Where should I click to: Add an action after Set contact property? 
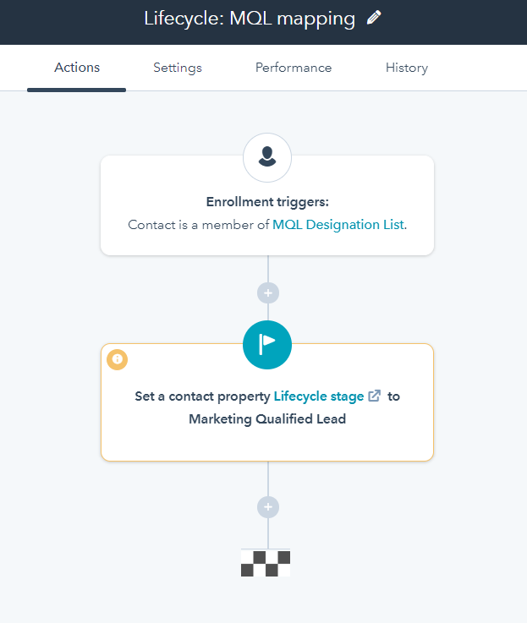tap(267, 507)
